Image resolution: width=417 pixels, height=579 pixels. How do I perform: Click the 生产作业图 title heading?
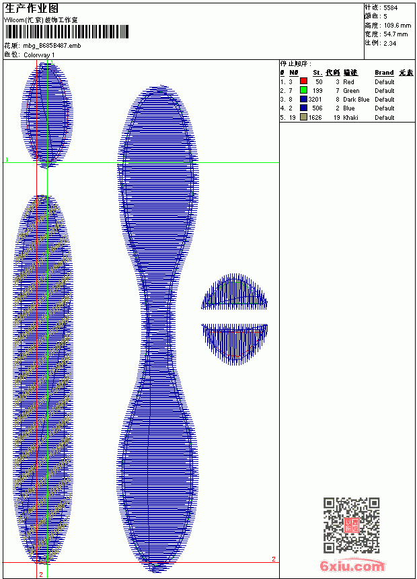32,9
